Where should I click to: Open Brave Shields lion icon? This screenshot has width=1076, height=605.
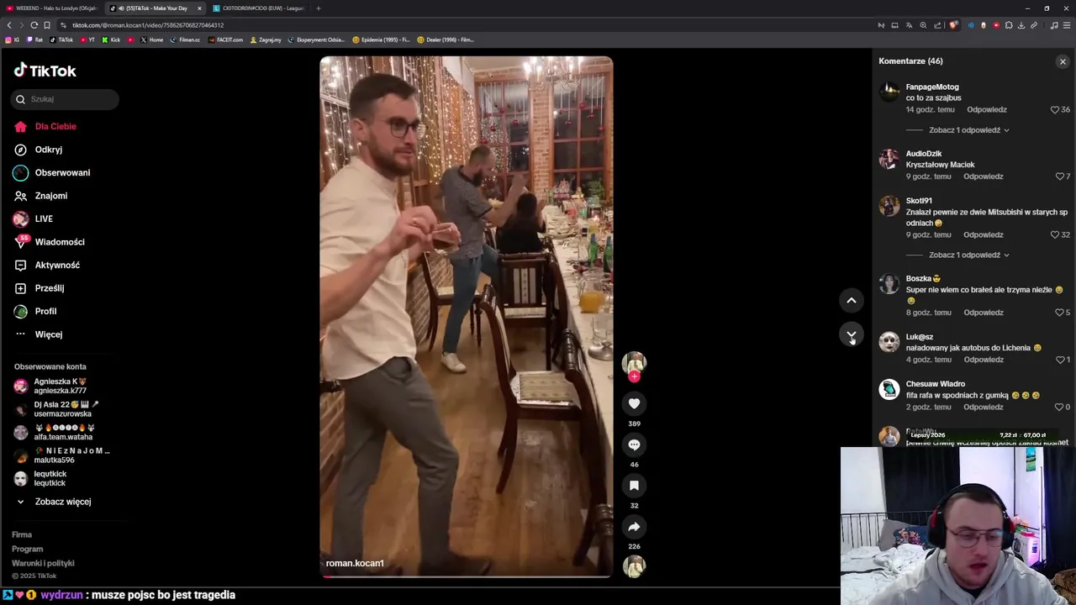tap(953, 25)
